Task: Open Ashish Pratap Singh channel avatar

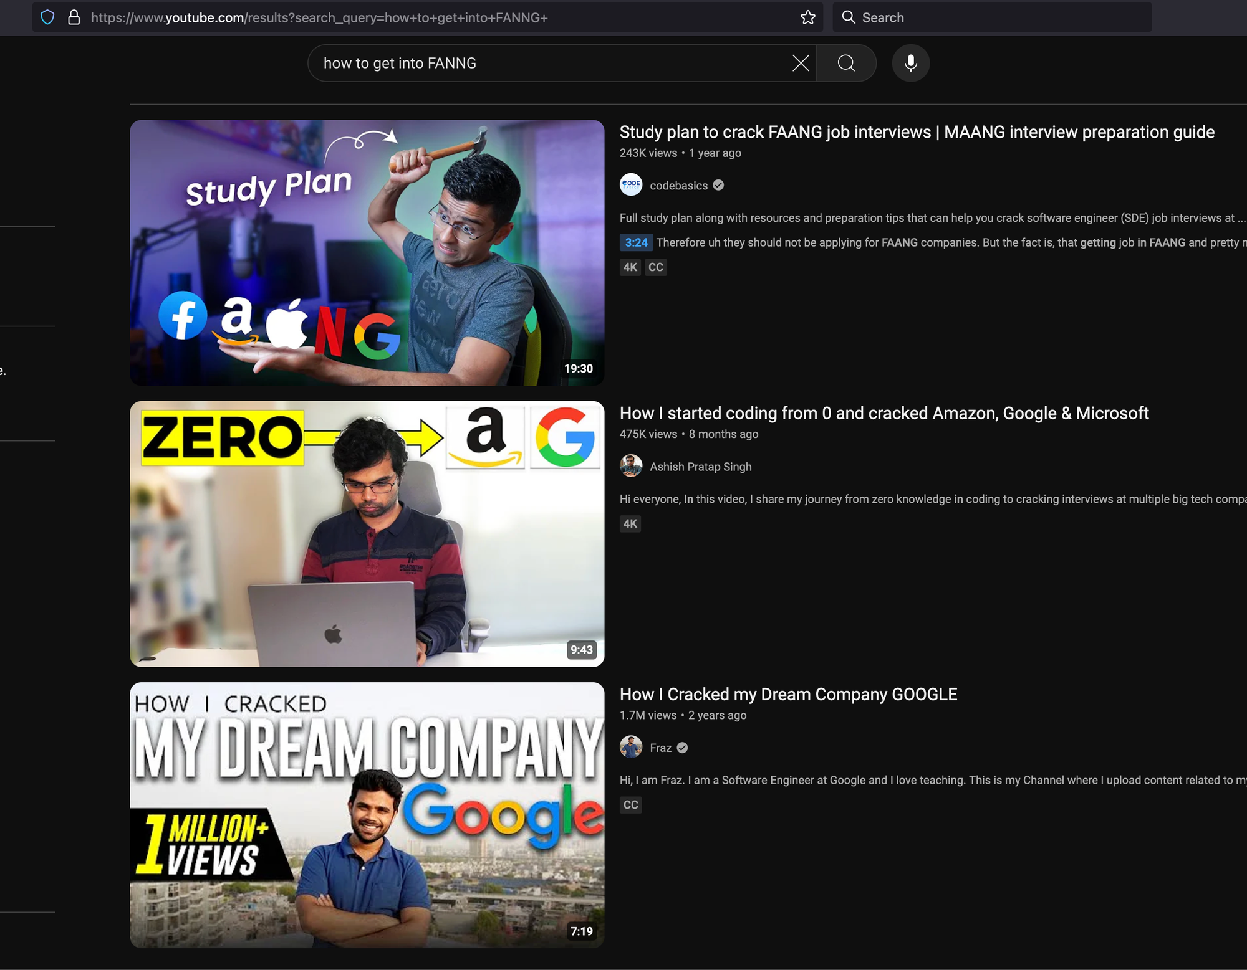Action: [631, 466]
